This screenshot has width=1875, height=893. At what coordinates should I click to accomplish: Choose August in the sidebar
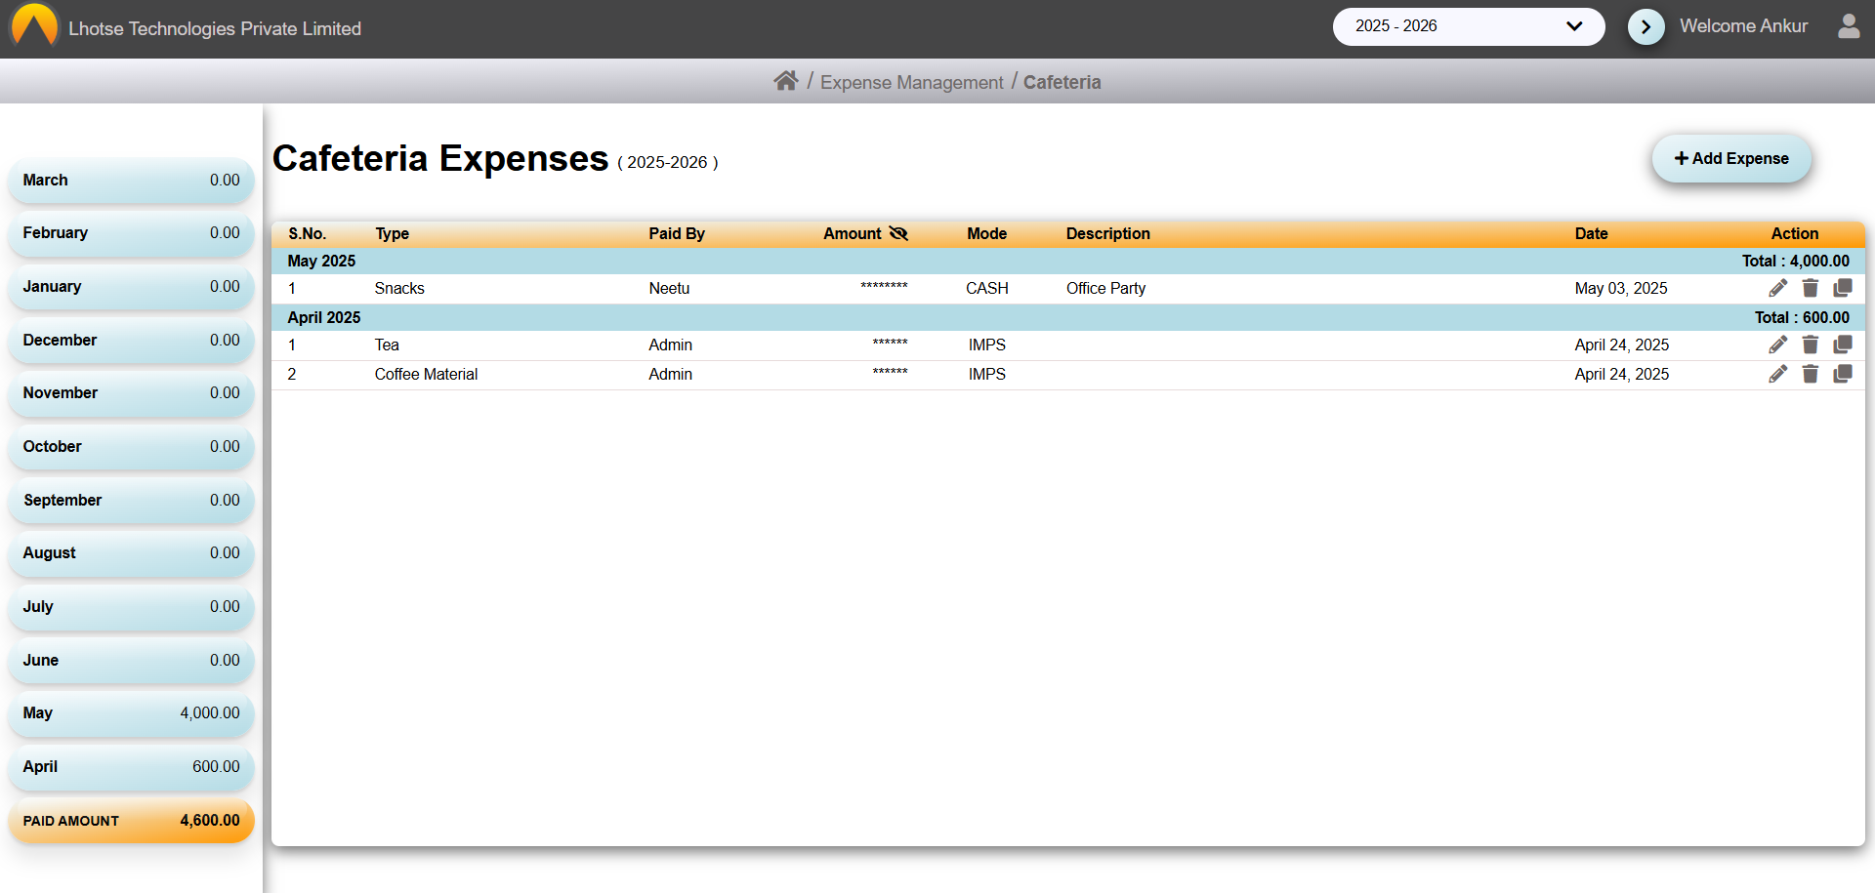pyautogui.click(x=131, y=553)
